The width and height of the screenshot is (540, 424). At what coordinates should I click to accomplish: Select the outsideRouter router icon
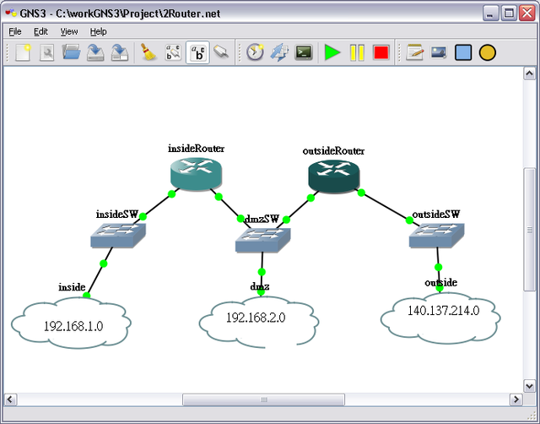pyautogui.click(x=334, y=177)
